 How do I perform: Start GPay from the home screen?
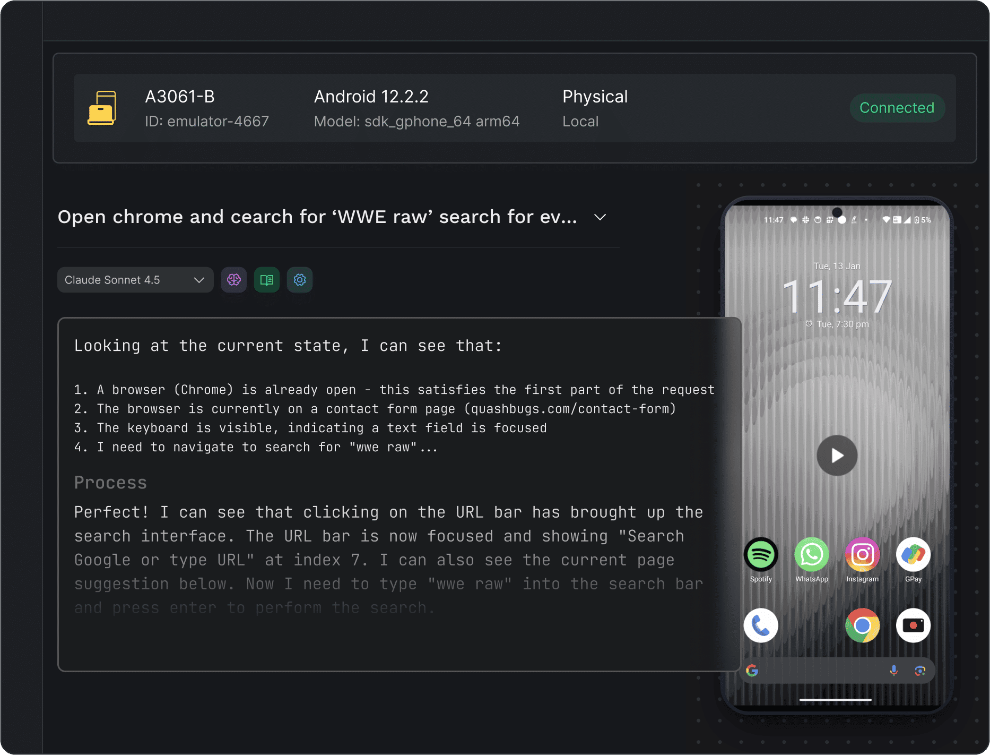click(x=913, y=554)
